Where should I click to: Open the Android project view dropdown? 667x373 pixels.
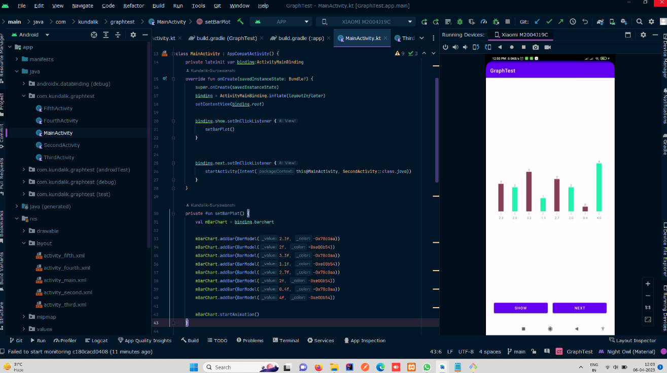click(x=30, y=35)
